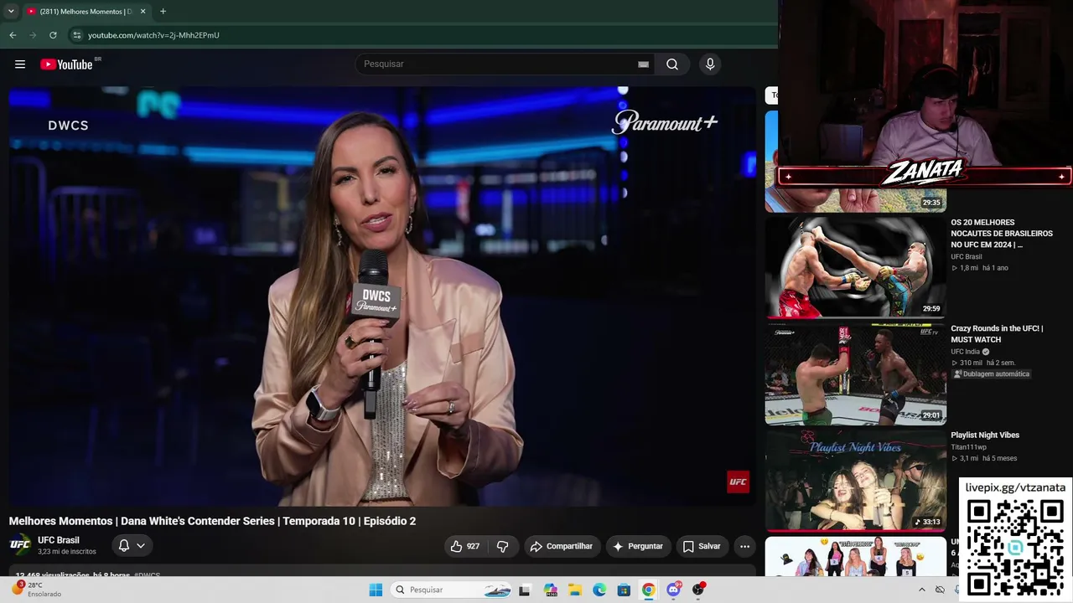Open the OBS Studio taskbar icon

click(x=697, y=590)
